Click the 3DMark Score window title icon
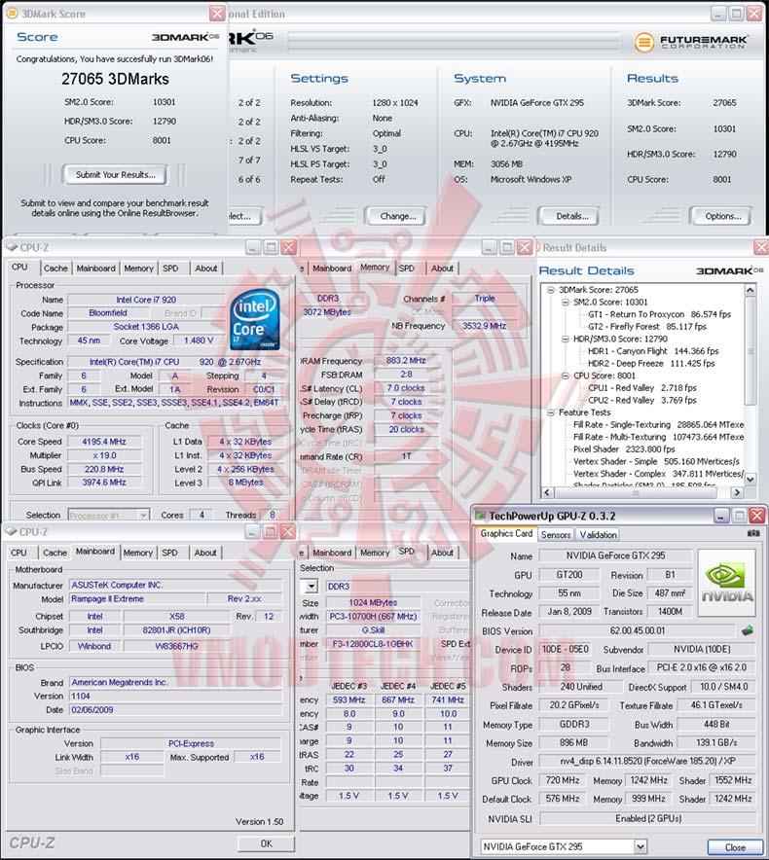Image resolution: width=769 pixels, height=860 pixels. 12,14
